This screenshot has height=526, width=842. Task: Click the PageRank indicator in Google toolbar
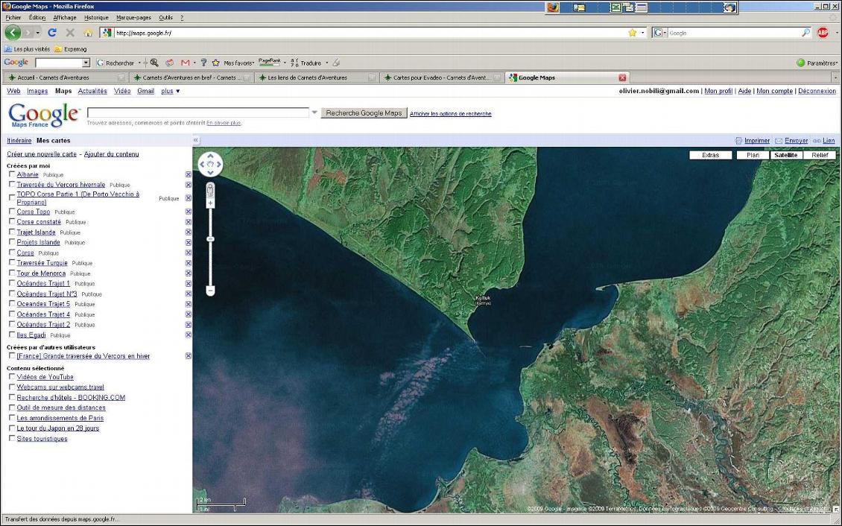[270, 62]
